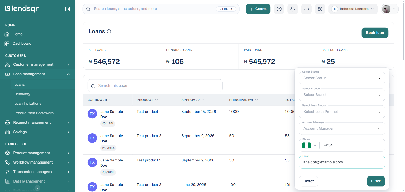This screenshot has height=192, width=405.
Task: Click the Search this page field
Action: pos(155,86)
